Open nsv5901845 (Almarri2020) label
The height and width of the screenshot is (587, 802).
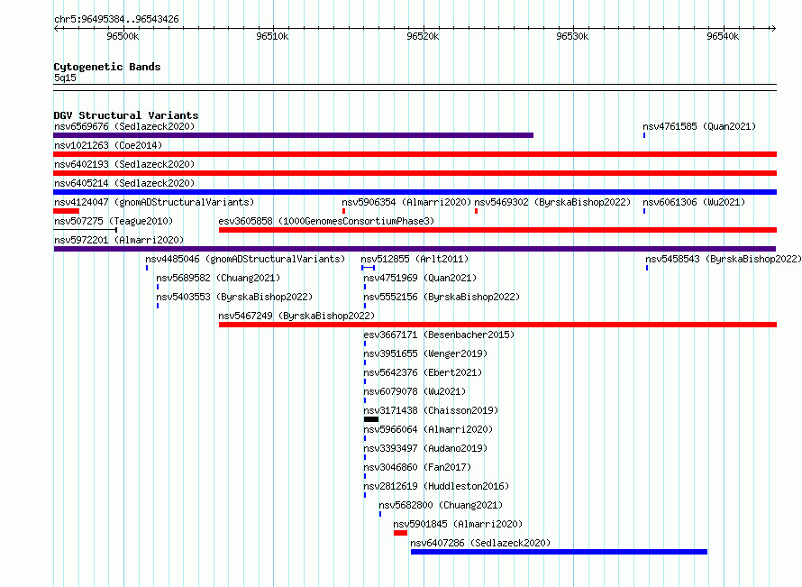click(458, 524)
